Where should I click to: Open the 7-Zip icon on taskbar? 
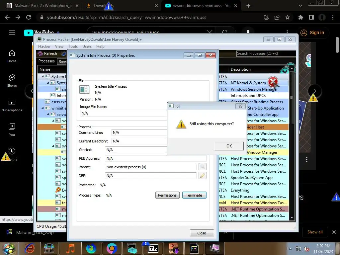click(x=153, y=248)
